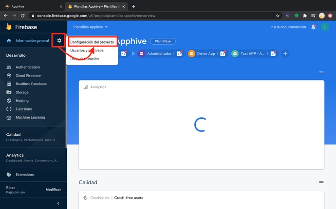Collapse the sidebar with bottom chevron
The height and width of the screenshot is (209, 336).
[58, 203]
